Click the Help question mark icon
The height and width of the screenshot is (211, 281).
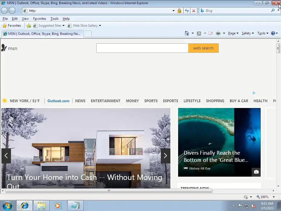pyautogui.click(x=273, y=33)
